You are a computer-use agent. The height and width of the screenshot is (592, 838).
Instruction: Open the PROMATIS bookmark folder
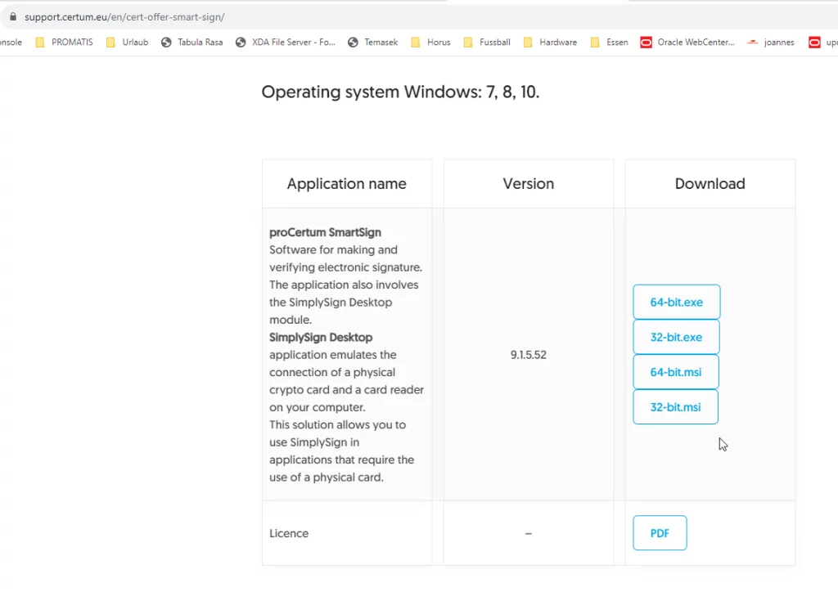64,43
